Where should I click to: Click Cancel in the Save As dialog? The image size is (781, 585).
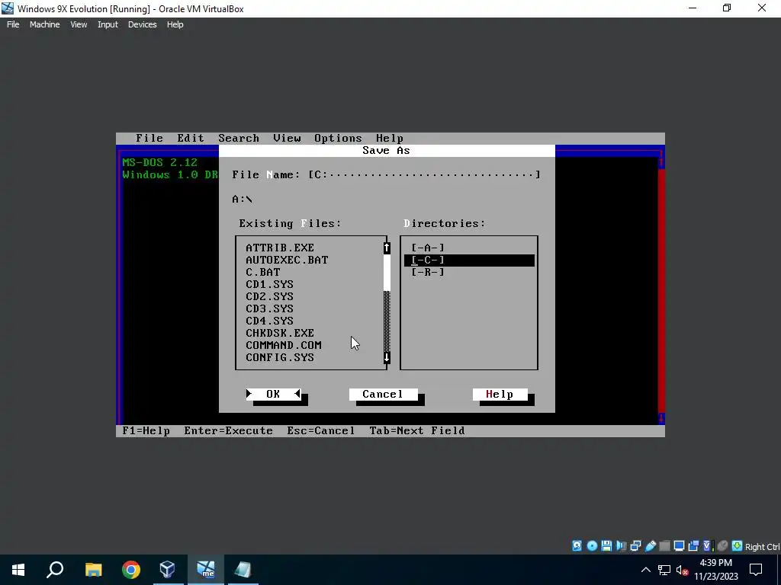click(383, 394)
